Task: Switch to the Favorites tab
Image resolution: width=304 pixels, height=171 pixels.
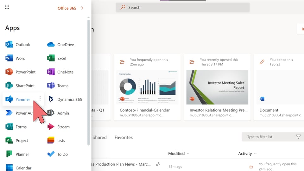Action: 124,137
